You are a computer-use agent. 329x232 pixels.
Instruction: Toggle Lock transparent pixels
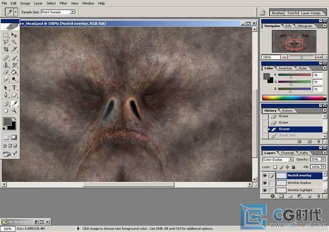tap(275, 167)
